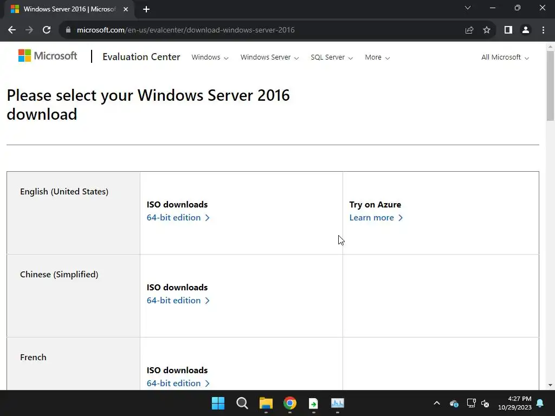The width and height of the screenshot is (555, 416).
Task: Click the browser forward arrow
Action: point(29,30)
